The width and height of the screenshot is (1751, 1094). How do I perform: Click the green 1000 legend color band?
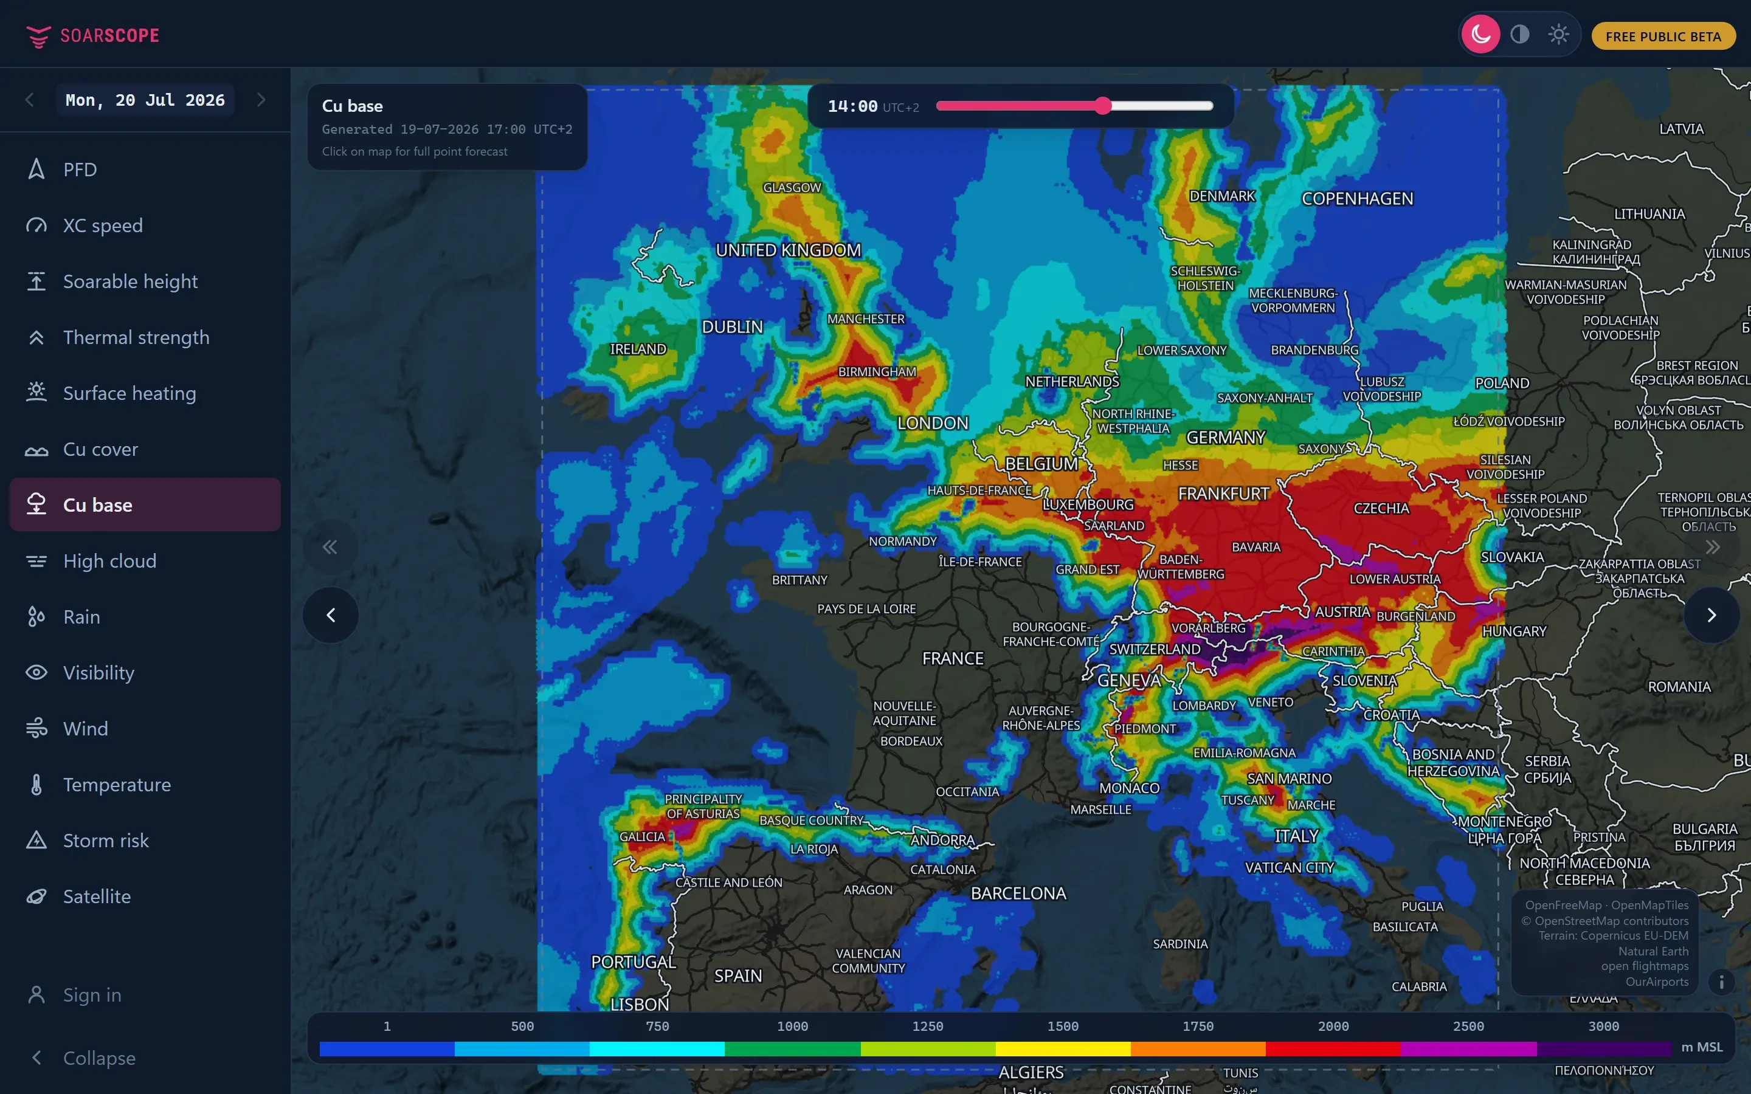pos(792,1048)
